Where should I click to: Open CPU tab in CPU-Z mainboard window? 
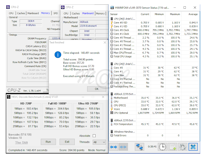[x=66, y=13]
